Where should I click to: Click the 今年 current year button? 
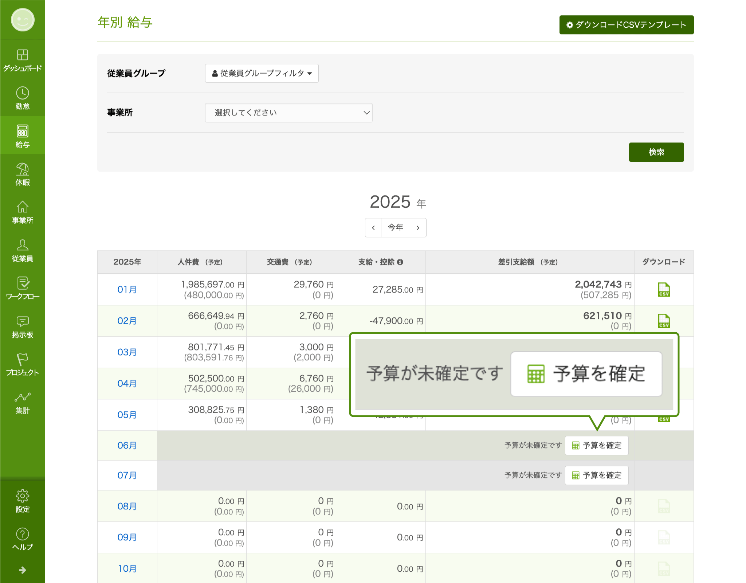(396, 228)
